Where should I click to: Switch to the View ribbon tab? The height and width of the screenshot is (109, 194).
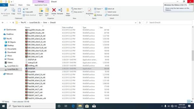(x=28, y=5)
